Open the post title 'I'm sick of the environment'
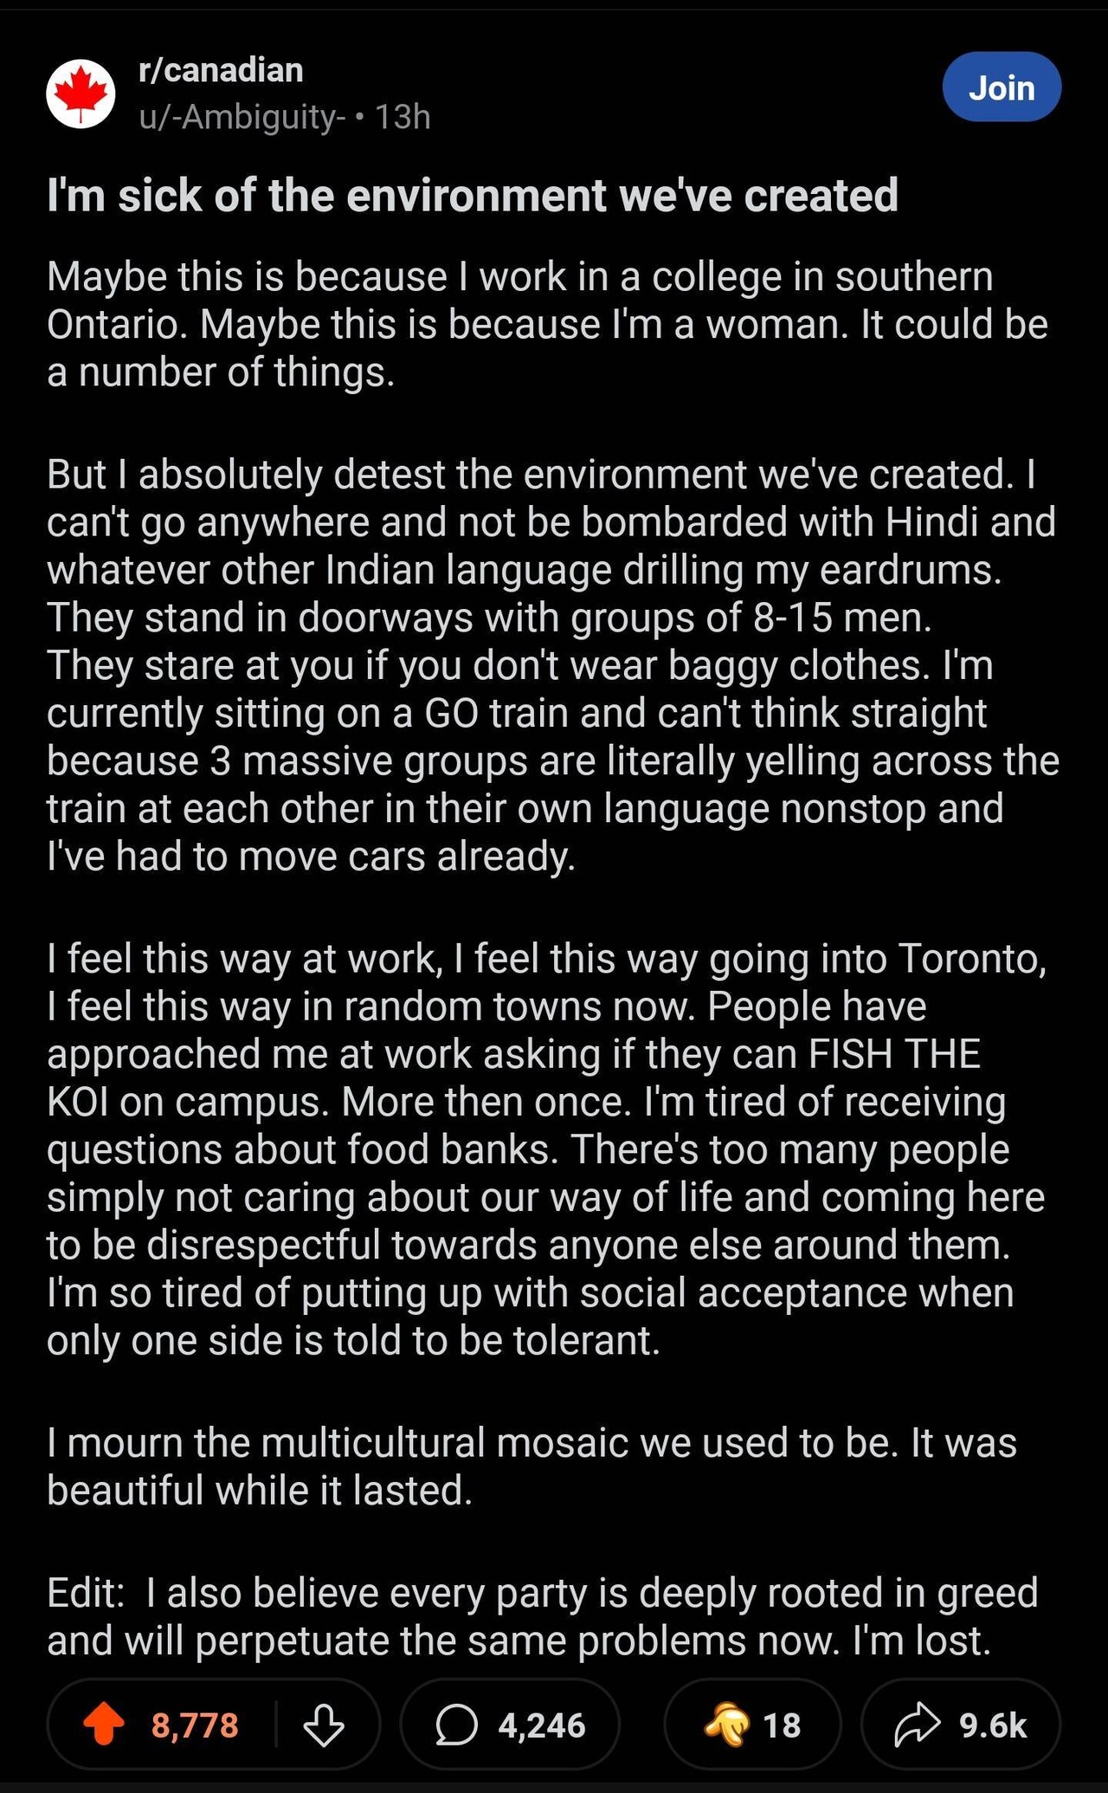The image size is (1108, 1793). pos(473,196)
